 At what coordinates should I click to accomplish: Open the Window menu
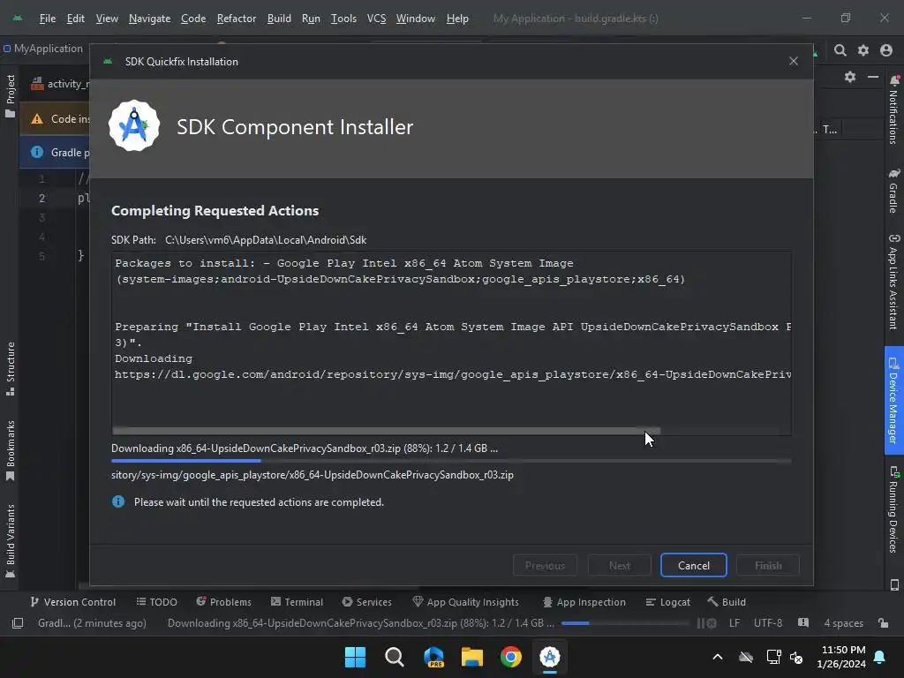point(416,19)
